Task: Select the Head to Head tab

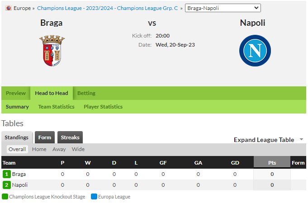Action: tap(52, 93)
